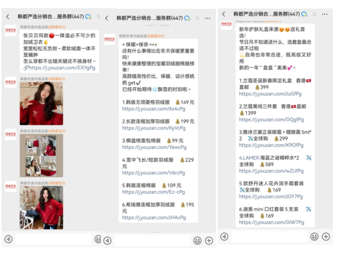Tap voice input icon in middle chat
The image size is (345, 255).
pyautogui.click(x=107, y=240)
